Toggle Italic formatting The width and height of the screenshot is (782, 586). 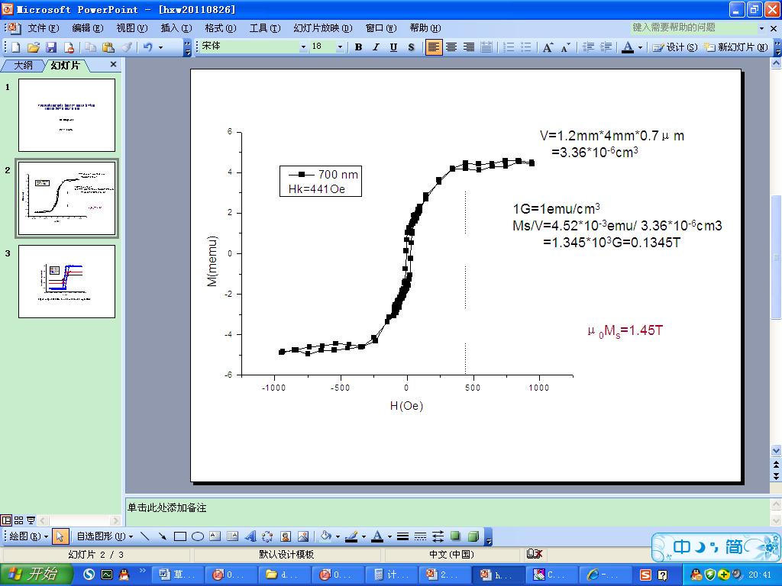pos(376,47)
